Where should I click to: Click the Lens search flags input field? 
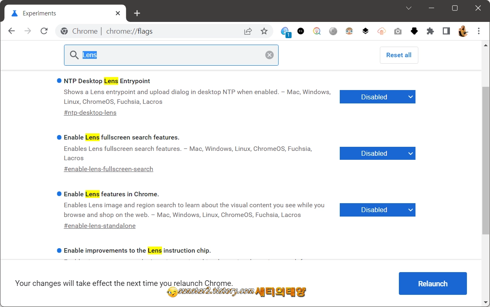171,55
